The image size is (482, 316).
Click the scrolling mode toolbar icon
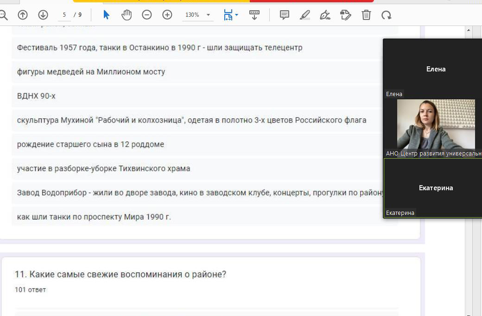pos(254,15)
